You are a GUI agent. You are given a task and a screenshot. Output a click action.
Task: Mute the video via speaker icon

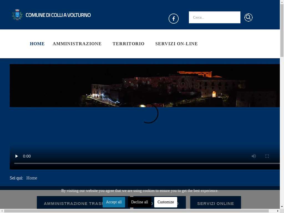[x=253, y=156]
